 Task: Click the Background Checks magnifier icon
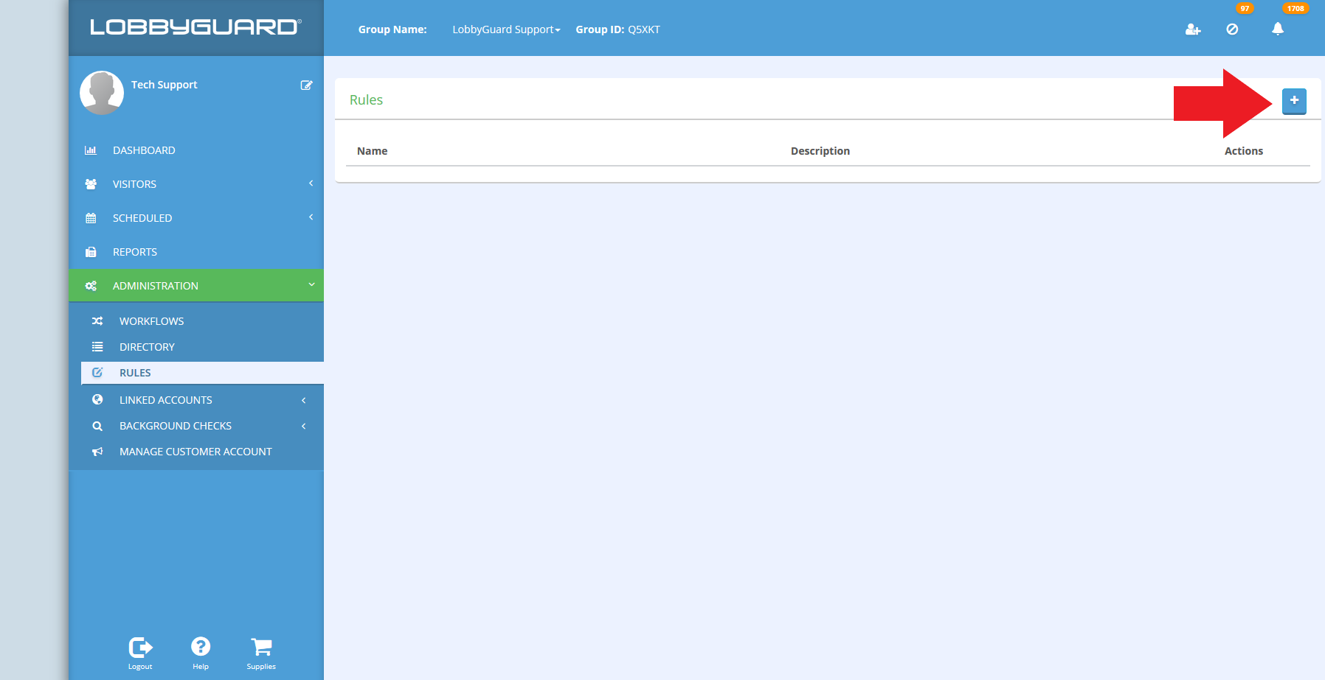coord(97,426)
